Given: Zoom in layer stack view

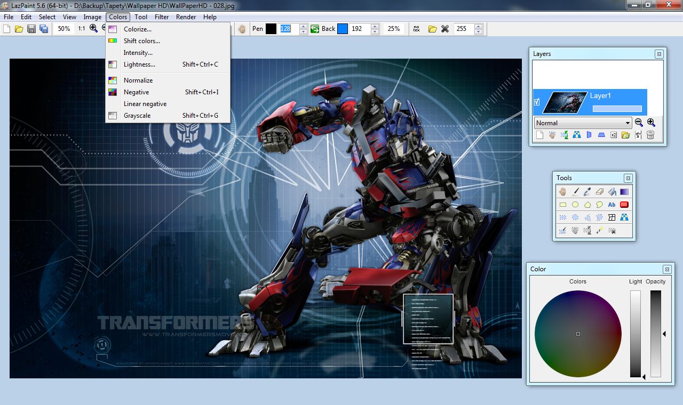Looking at the screenshot, I should pos(651,123).
